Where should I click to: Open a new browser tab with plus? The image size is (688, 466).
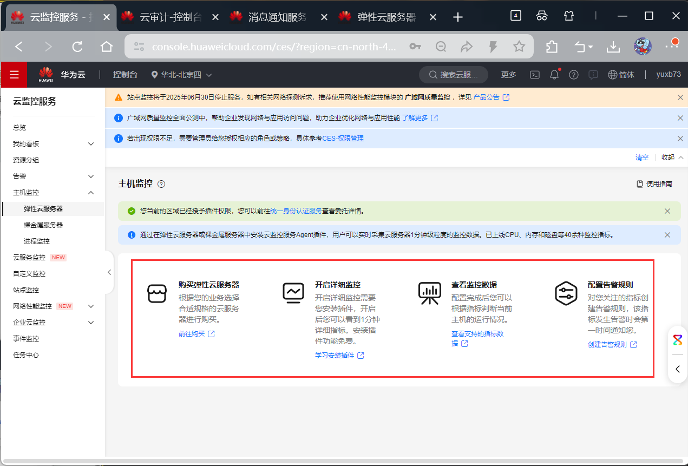tap(458, 17)
